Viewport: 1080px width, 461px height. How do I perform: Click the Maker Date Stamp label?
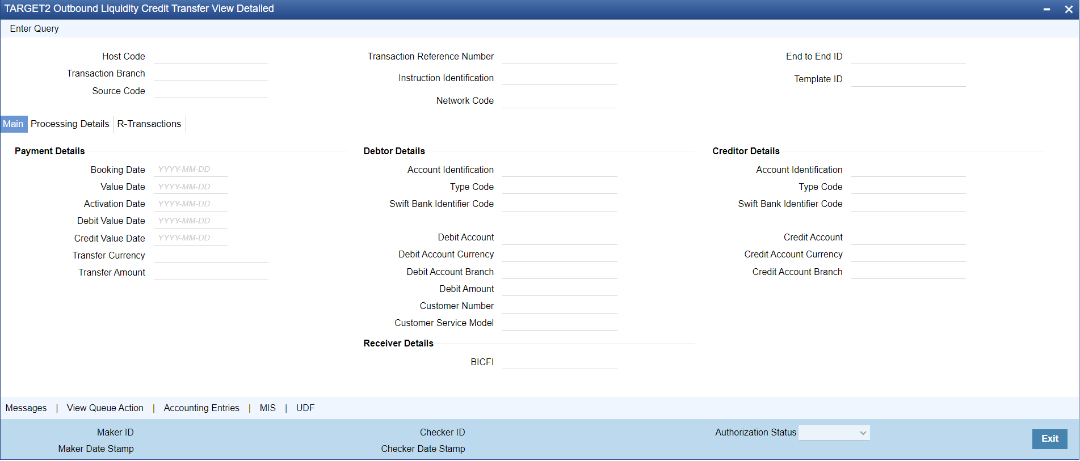[96, 449]
